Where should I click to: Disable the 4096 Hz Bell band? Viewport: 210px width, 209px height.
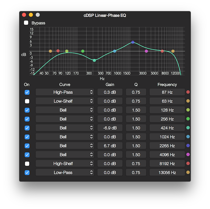click(x=27, y=155)
